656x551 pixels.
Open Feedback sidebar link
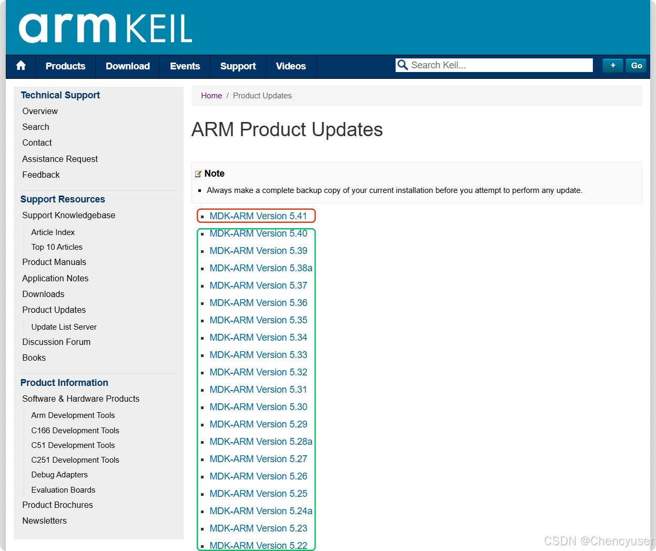click(x=41, y=175)
